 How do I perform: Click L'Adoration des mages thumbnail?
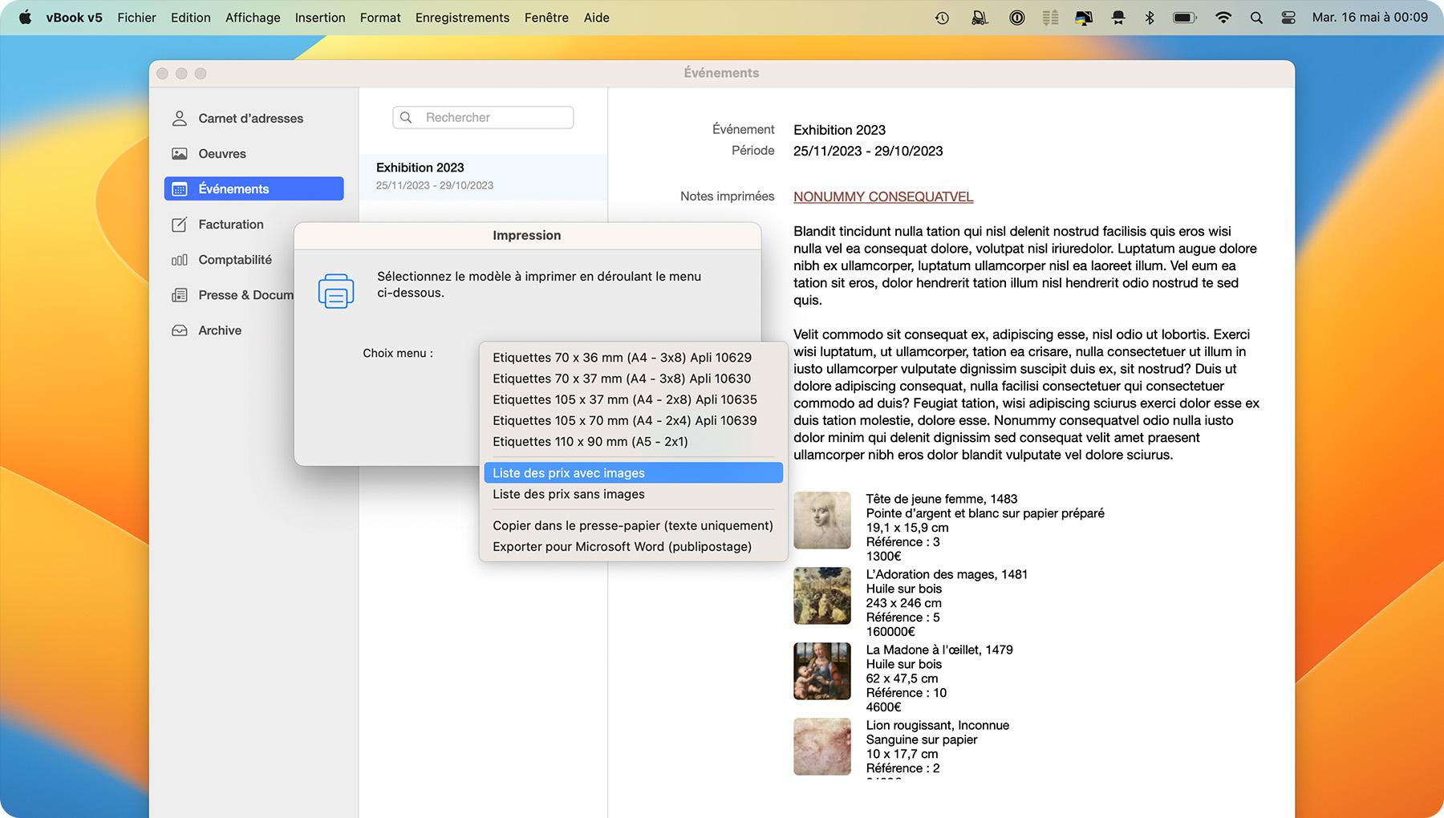pos(822,596)
